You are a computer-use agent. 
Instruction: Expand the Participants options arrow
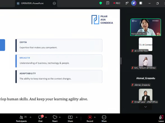[31, 117]
